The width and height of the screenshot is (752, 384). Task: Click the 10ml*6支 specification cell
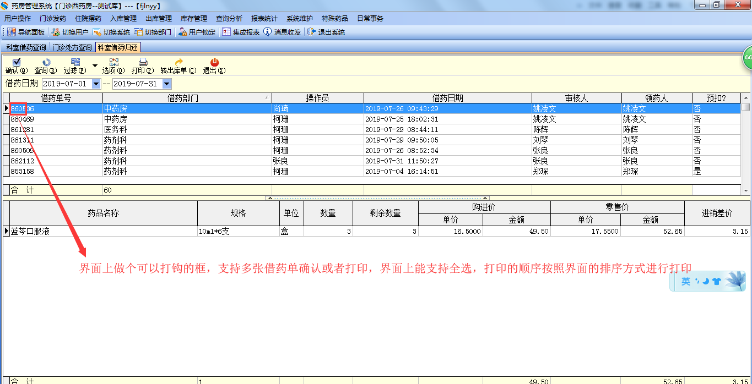239,232
